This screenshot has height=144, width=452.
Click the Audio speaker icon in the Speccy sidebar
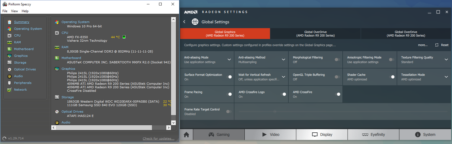9,76
